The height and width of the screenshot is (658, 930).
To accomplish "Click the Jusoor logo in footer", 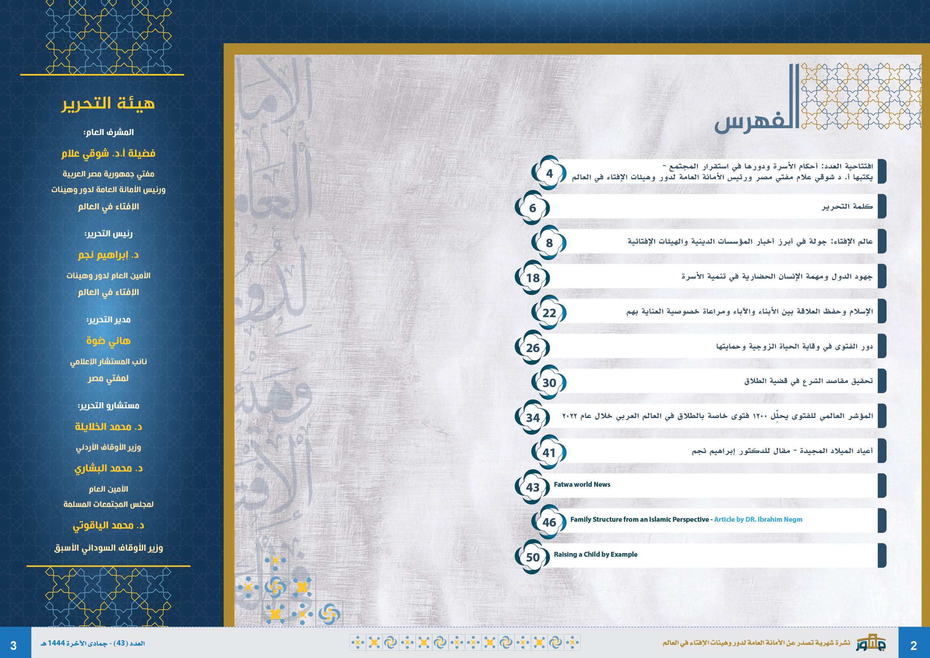I will (871, 643).
